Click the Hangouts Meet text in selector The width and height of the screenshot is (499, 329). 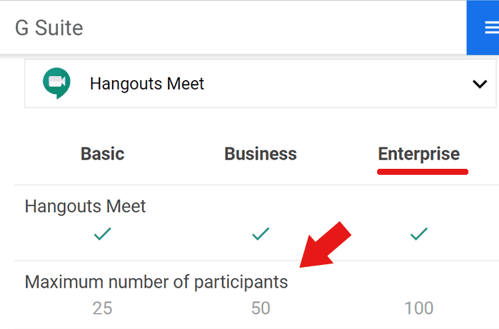pyautogui.click(x=147, y=84)
